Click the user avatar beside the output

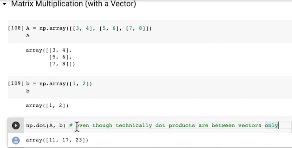tap(16, 140)
